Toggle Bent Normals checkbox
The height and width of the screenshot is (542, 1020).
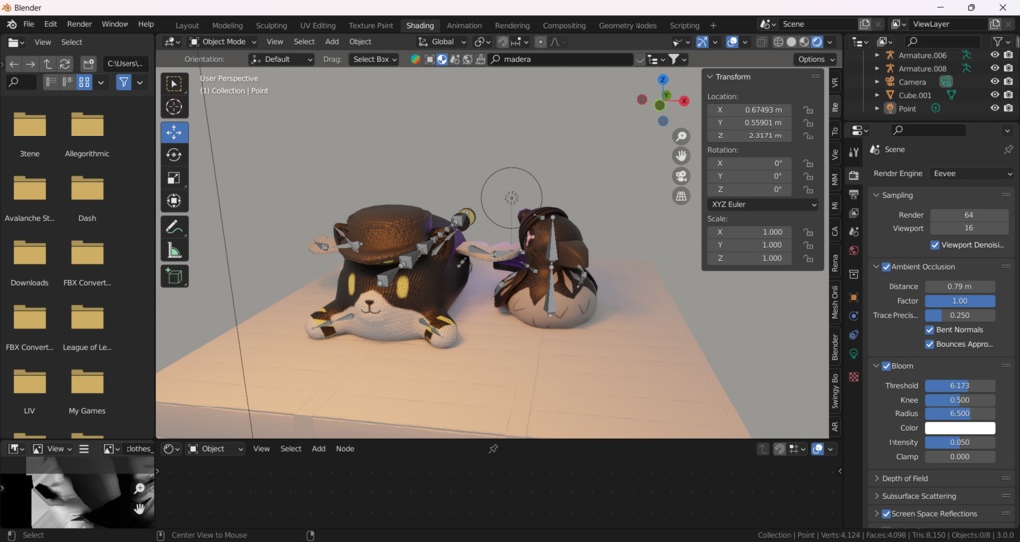930,329
